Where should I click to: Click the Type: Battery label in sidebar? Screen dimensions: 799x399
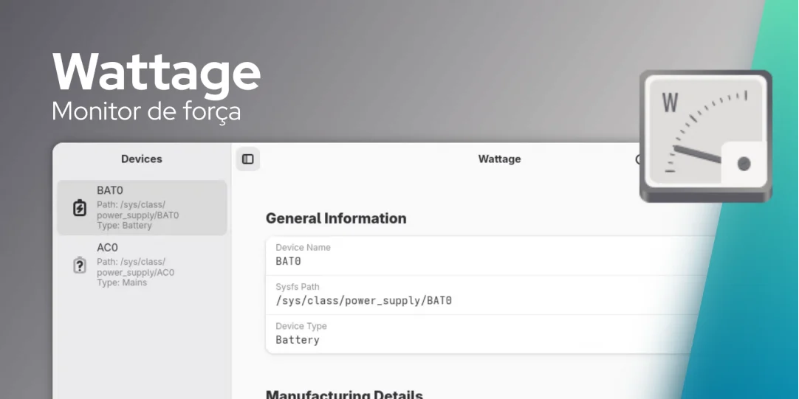point(124,226)
